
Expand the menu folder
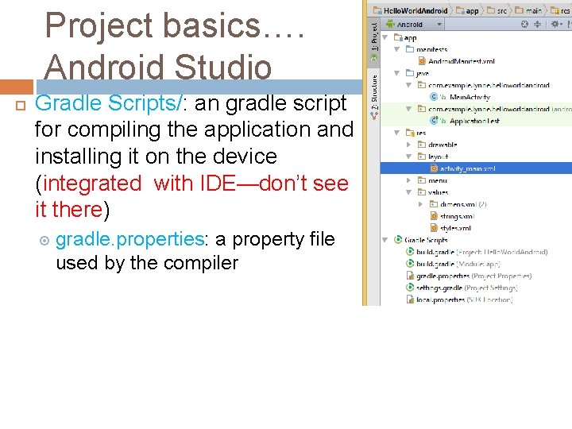click(408, 180)
